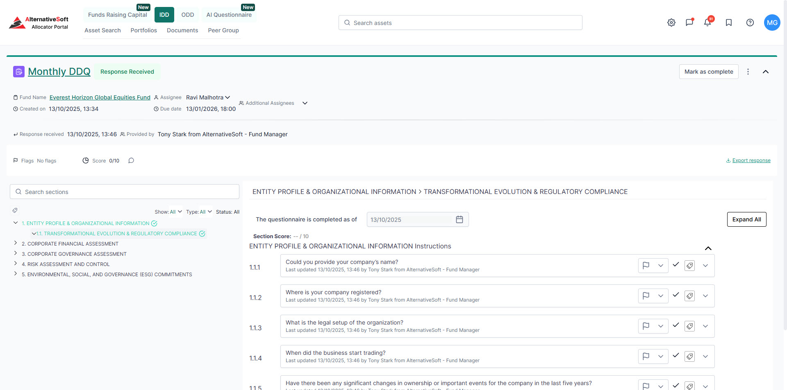Click the comment bubble next to Score
Screen dimensions: 787x390
click(x=131, y=160)
